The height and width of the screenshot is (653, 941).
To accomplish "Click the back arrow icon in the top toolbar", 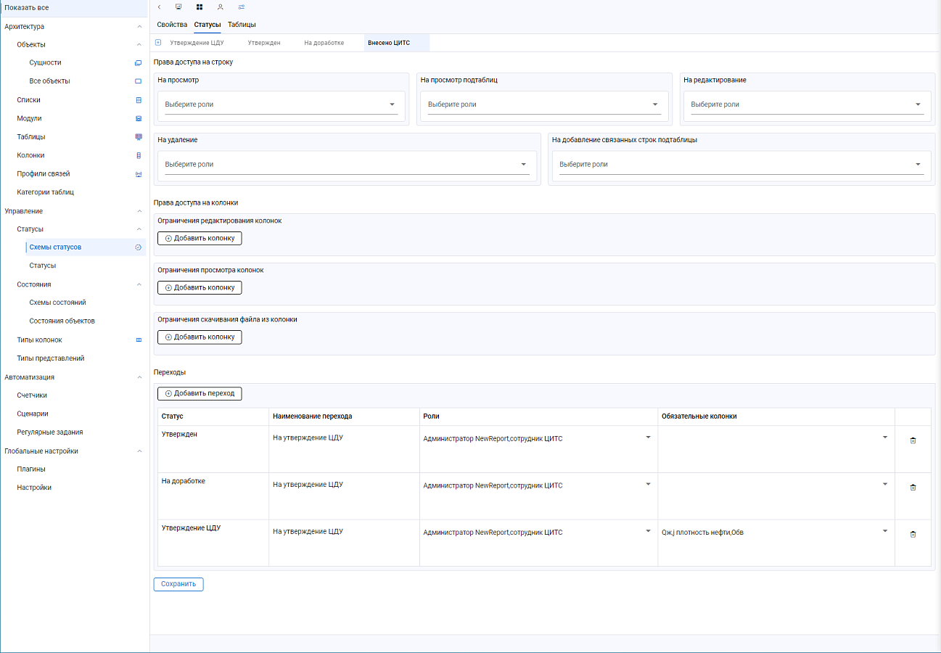I will coord(159,7).
